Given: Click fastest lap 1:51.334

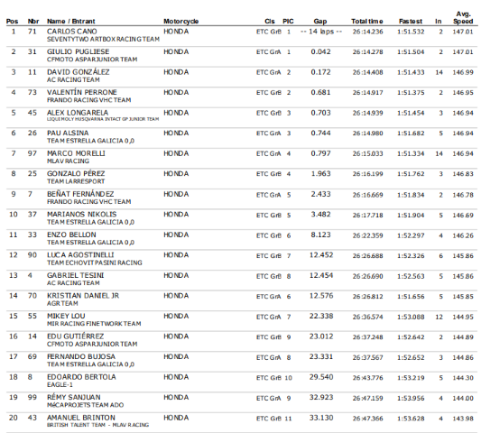Looking at the screenshot, I should click(411, 153).
